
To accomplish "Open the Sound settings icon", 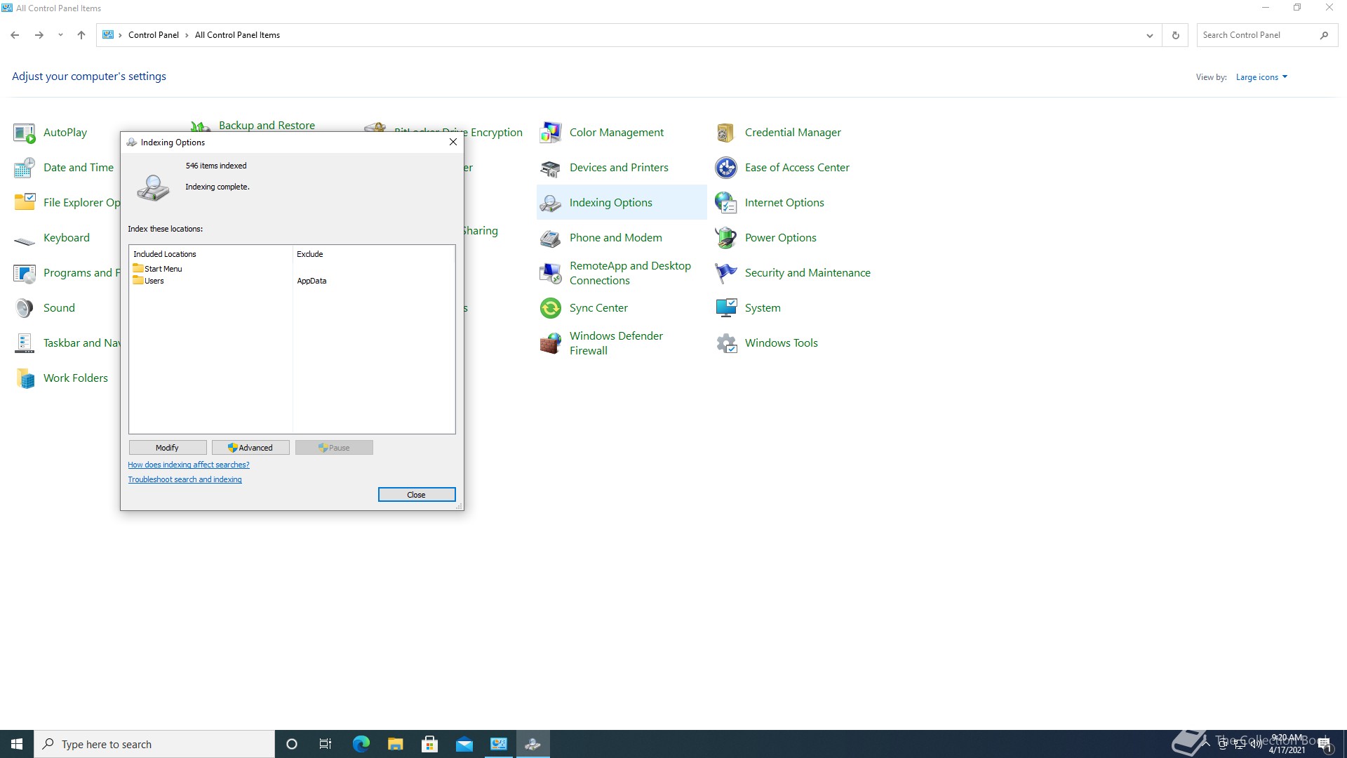I will point(25,308).
